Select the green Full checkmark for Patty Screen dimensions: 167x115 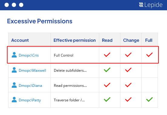pyautogui.click(x=149, y=100)
